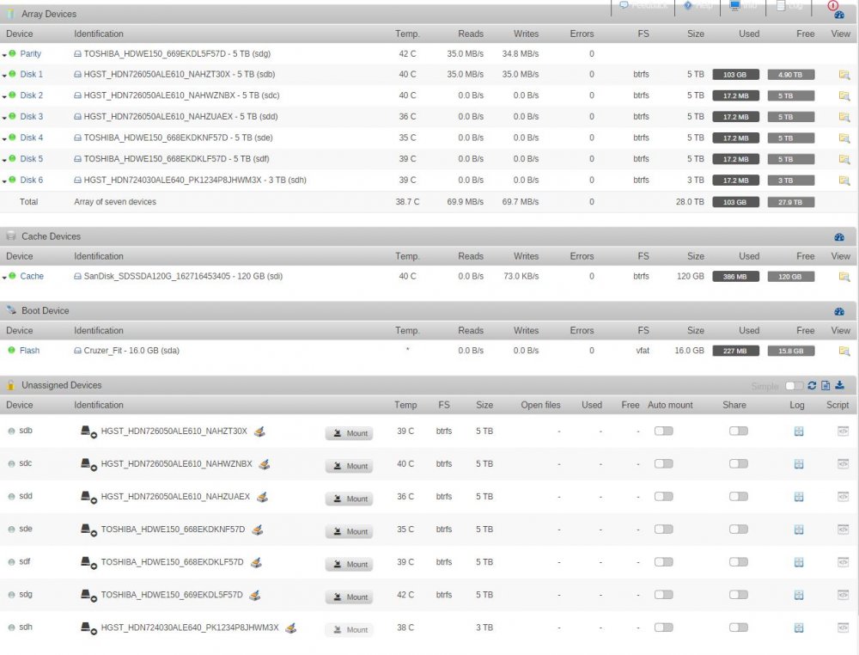
Task: Open the Help item in top bar
Action: (698, 5)
